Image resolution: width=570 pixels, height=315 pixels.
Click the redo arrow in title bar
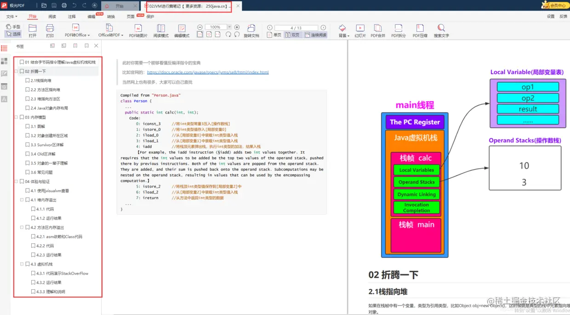tap(84, 6)
